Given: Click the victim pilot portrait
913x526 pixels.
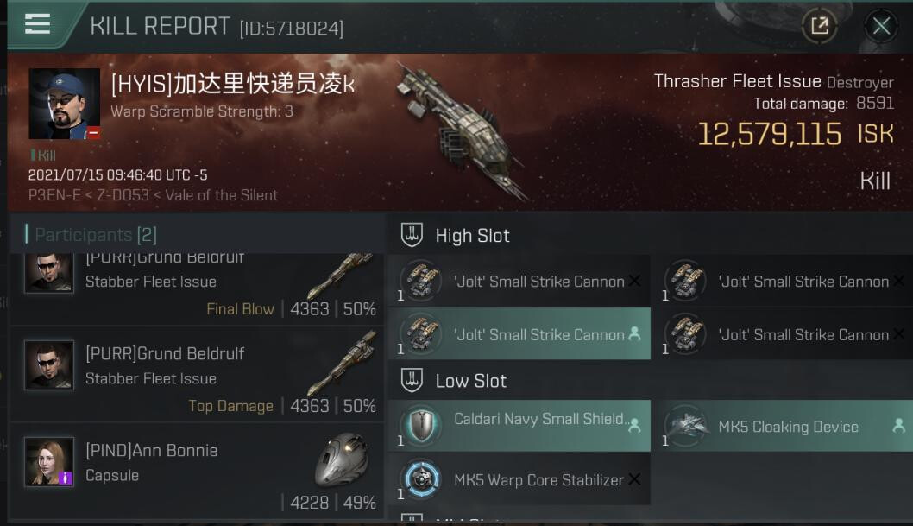Looking at the screenshot, I should 64,104.
